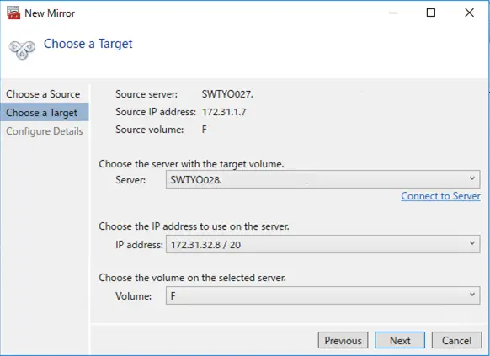Click the Connect to Server link
Screen dimensions: 490x356
440,196
